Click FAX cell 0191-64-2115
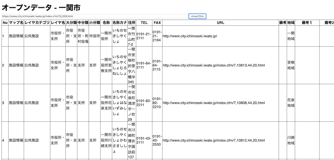This screenshot has height=160, width=334. 157,65
